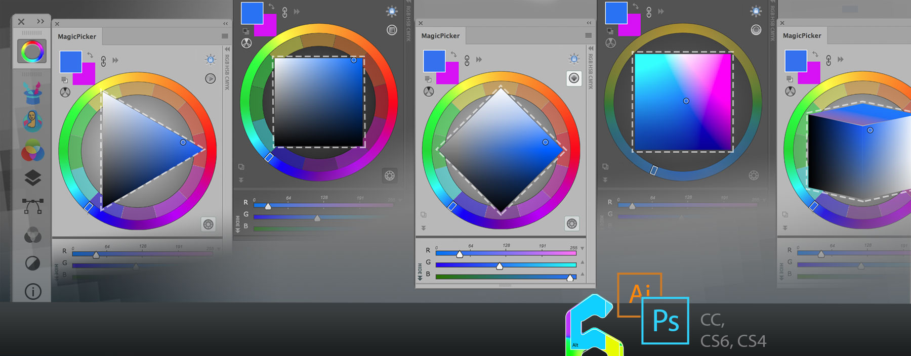Click the Photoshop Ps logo
Viewport: 911px width, 356px height.
click(665, 321)
